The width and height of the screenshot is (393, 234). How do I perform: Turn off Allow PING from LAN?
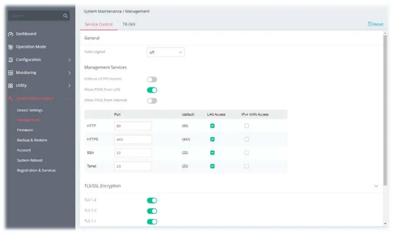point(152,90)
